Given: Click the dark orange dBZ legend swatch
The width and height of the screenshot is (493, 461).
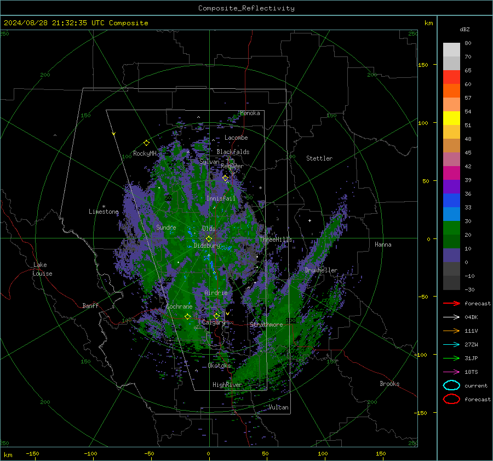Looking at the screenshot, I should coord(451,90).
